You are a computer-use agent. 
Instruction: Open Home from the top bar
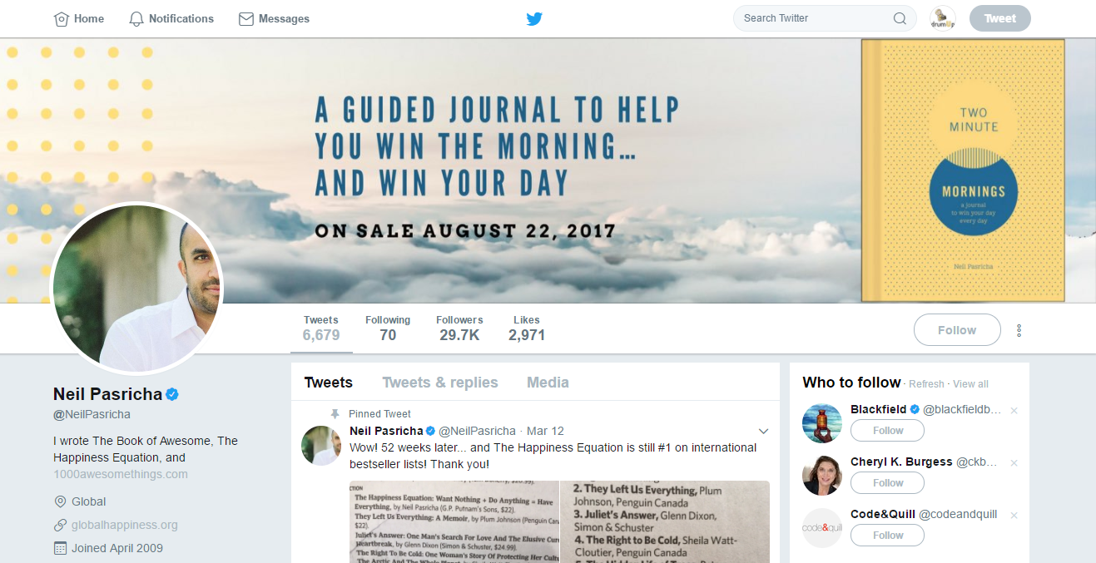(x=79, y=18)
